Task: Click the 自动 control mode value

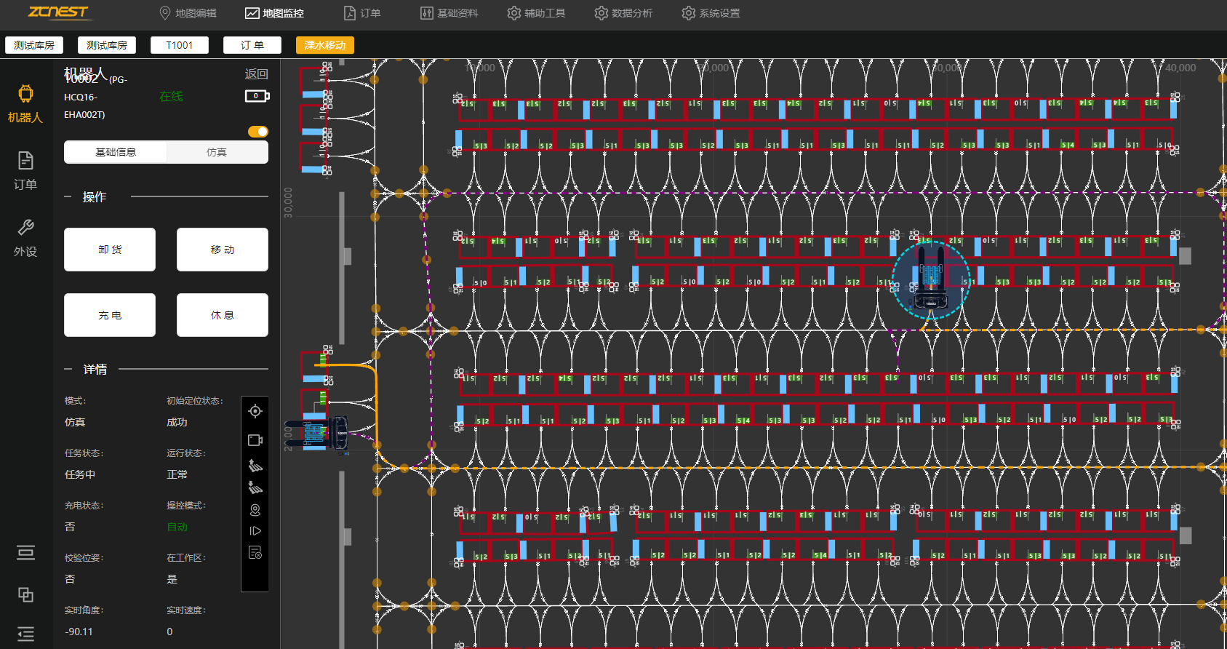Action: click(177, 527)
